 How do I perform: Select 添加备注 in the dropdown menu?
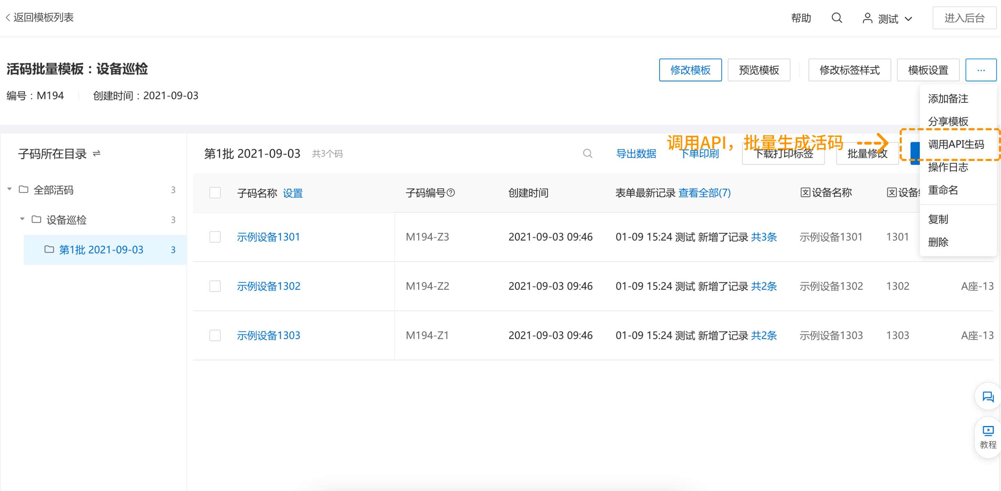pyautogui.click(x=958, y=99)
